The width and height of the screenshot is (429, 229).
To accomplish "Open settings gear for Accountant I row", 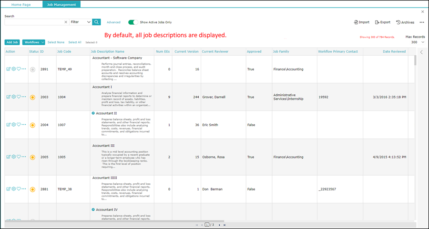I will click(x=13, y=97).
